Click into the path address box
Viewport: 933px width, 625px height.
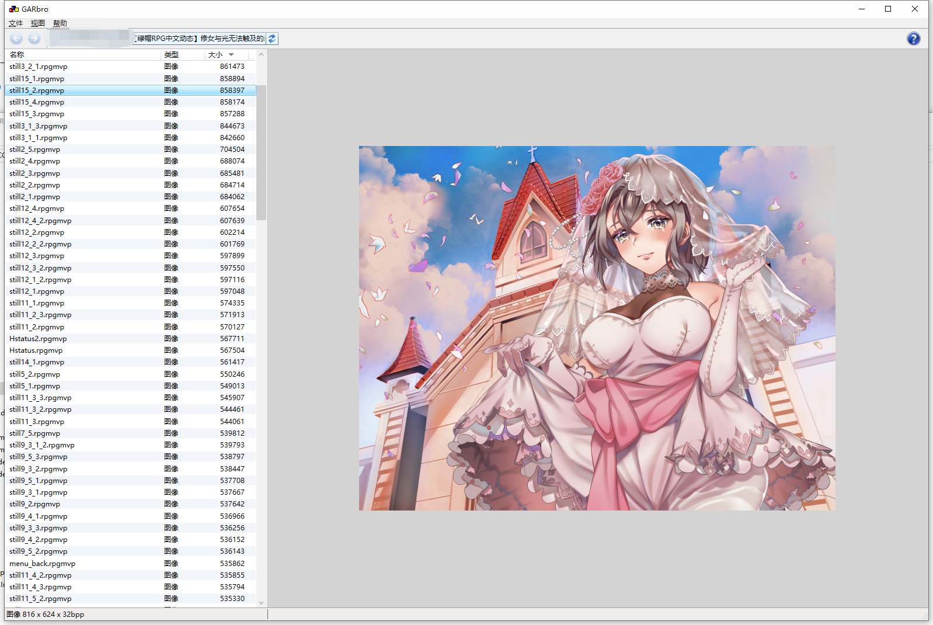tap(156, 39)
